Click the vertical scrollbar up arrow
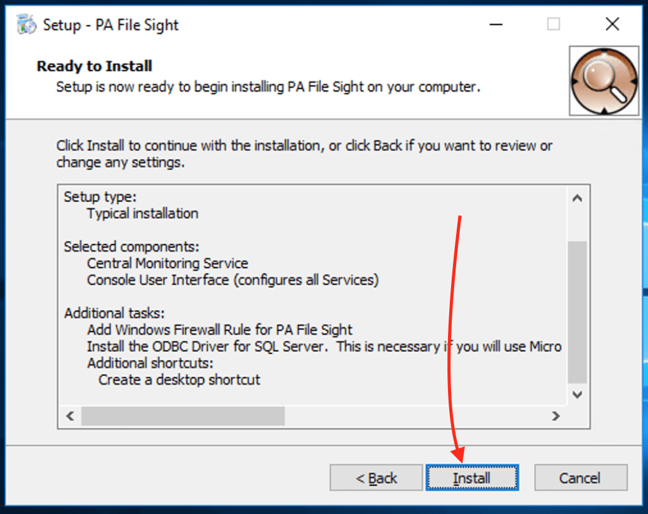This screenshot has width=648, height=514. point(577,199)
